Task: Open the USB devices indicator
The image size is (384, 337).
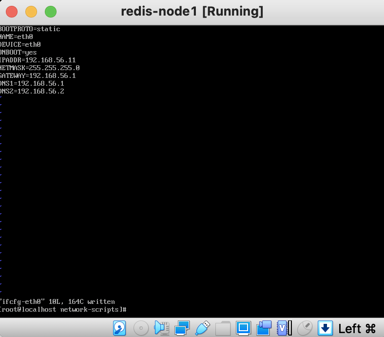Action: coord(203,328)
